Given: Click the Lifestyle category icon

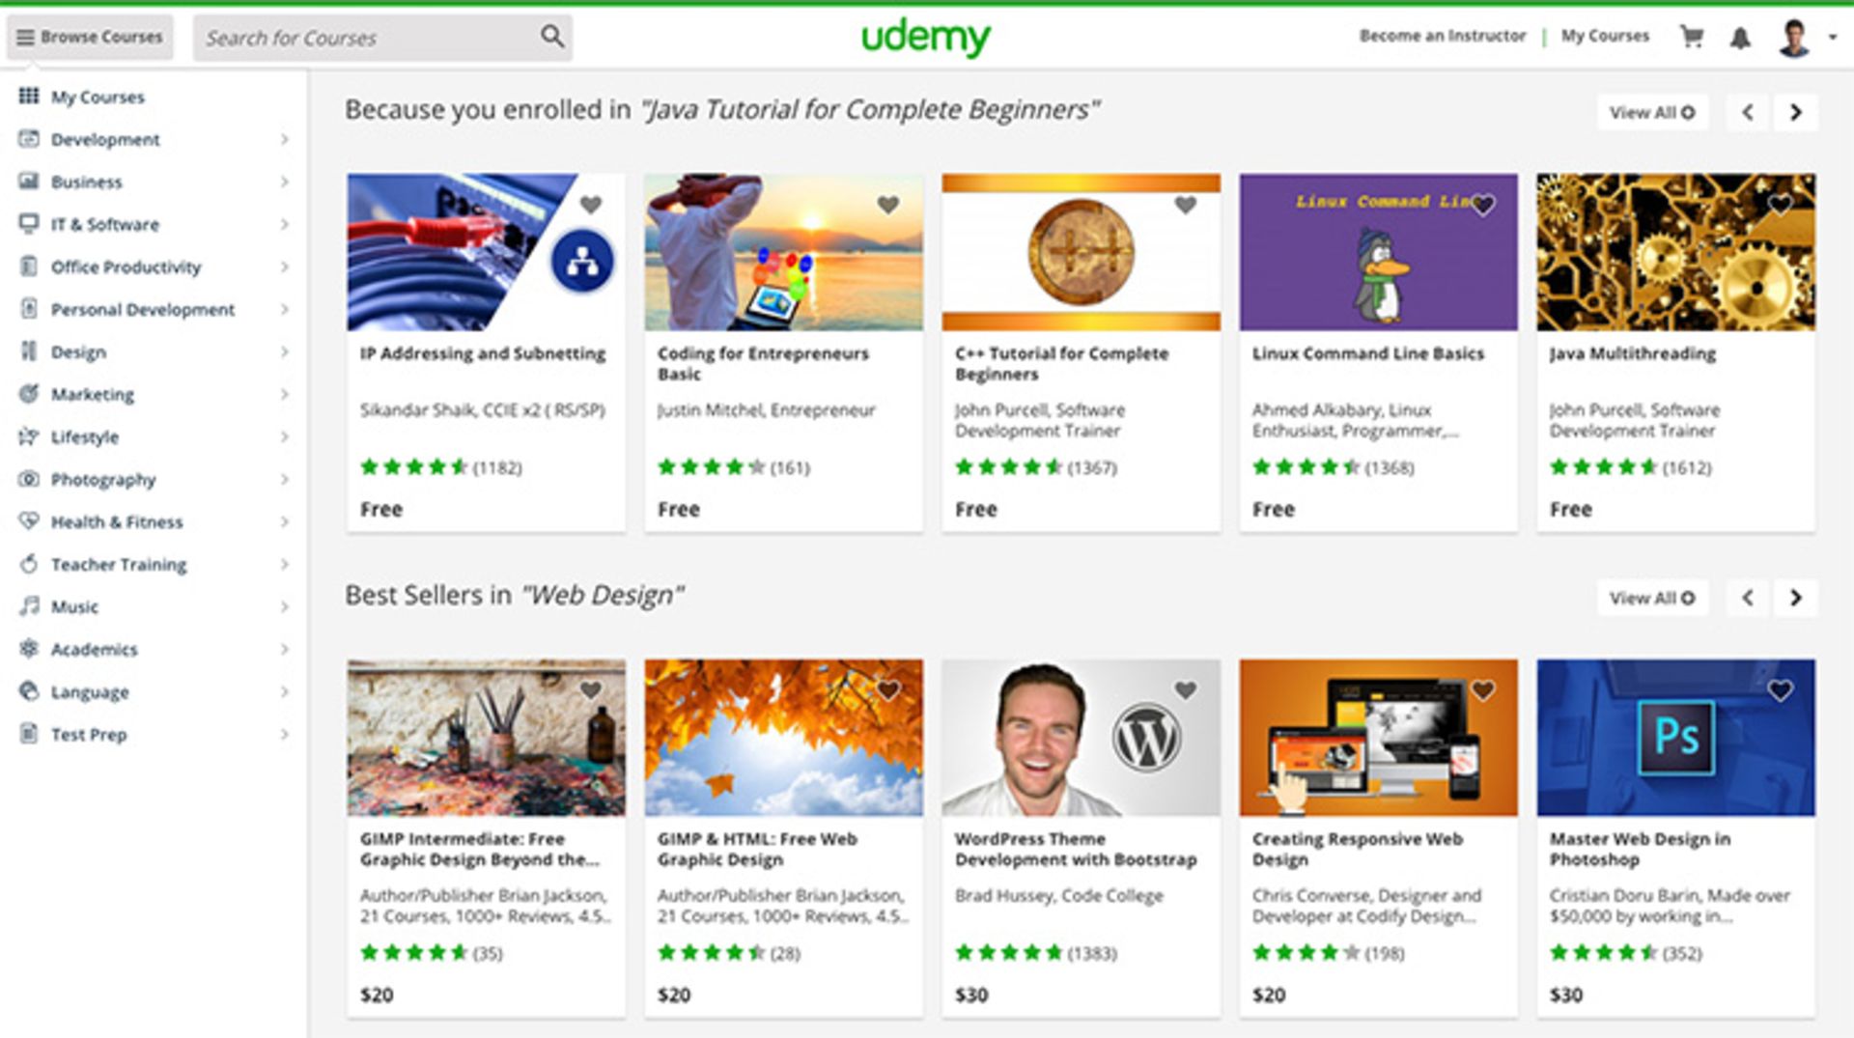Looking at the screenshot, I should click(x=29, y=435).
